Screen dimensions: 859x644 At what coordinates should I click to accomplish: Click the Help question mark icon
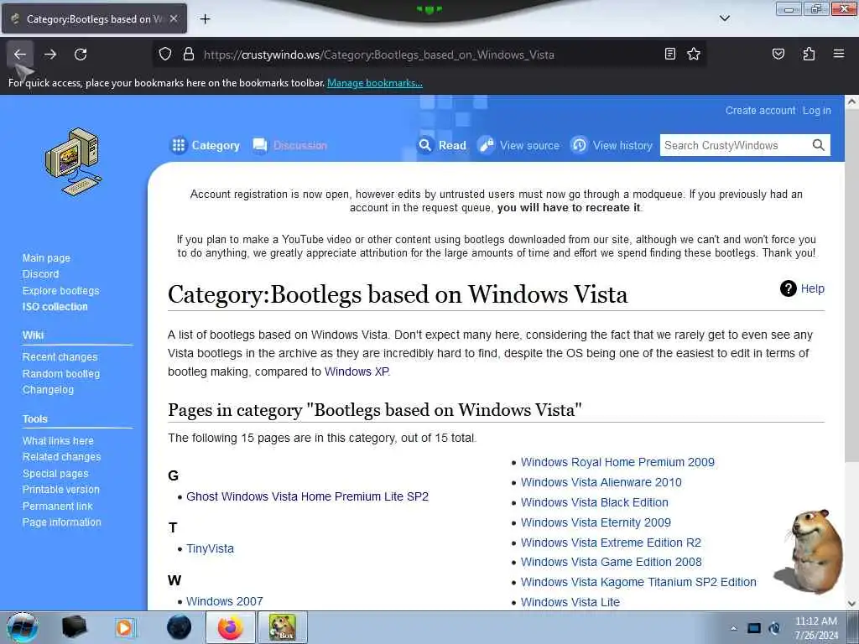tap(788, 288)
